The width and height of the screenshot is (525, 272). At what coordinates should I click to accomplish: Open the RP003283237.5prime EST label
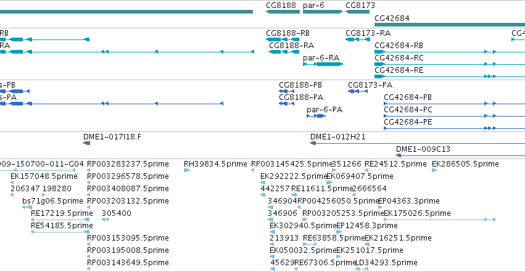tap(128, 164)
